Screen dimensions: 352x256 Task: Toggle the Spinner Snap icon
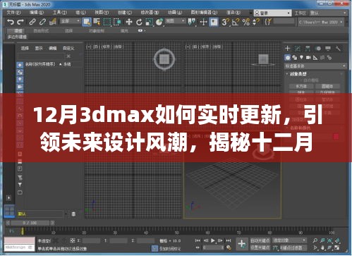click(x=255, y=22)
